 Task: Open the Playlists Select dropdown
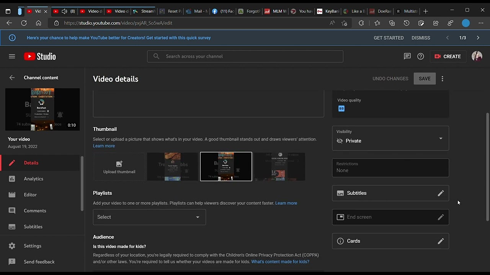click(x=149, y=217)
